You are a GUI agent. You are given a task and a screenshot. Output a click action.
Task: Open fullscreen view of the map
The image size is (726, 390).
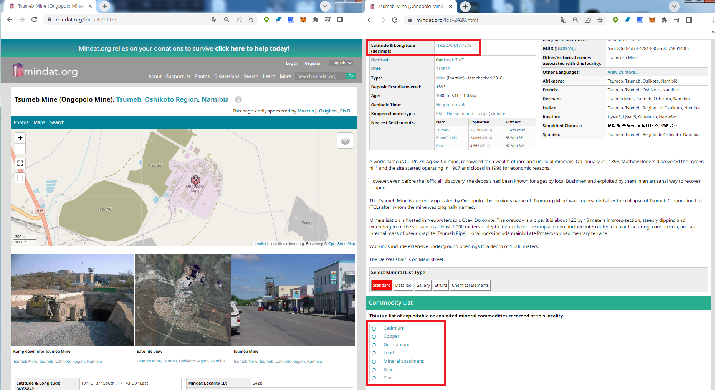(x=20, y=164)
